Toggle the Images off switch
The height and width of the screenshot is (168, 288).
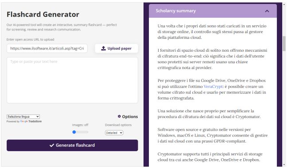pyautogui.click(x=74, y=132)
